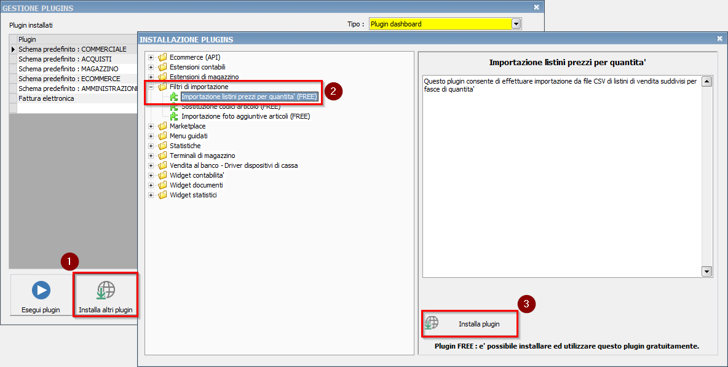Click the Terminali di magazzino folder icon
The width and height of the screenshot is (728, 367).
162,156
